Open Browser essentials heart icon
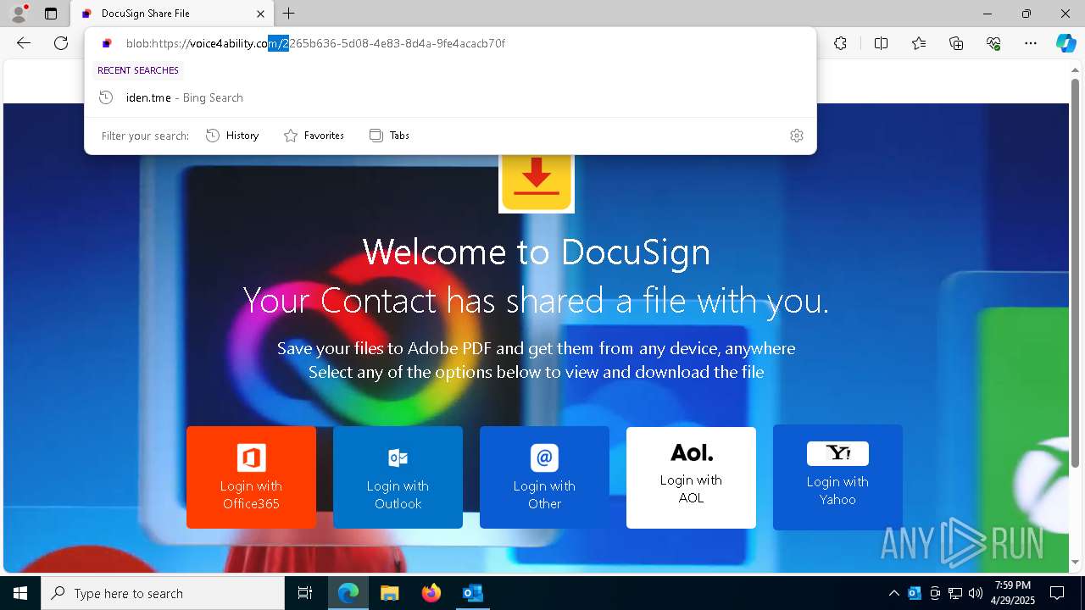 (993, 43)
